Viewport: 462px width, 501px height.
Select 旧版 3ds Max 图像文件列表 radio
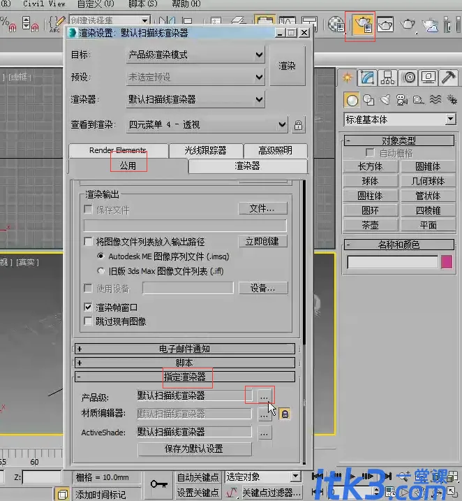point(100,271)
